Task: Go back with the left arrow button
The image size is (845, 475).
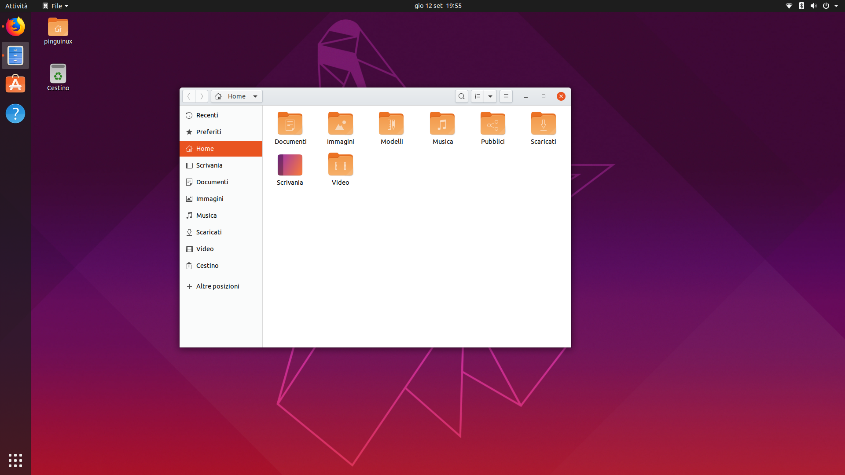Action: (x=189, y=96)
